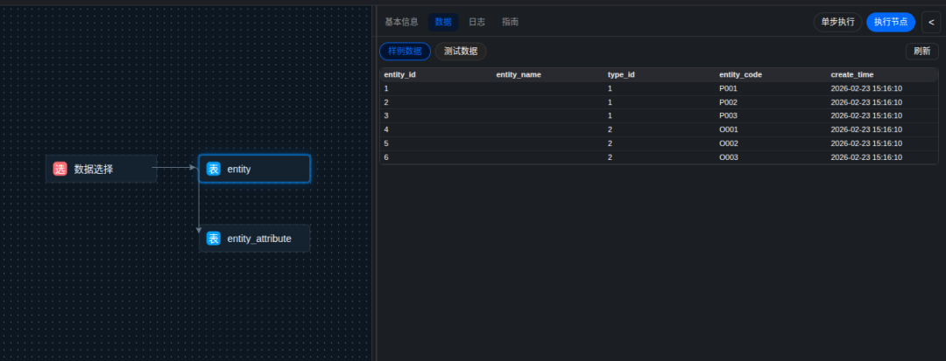The height and width of the screenshot is (361, 946).
Task: Select the O002 entity_code cell
Action: [x=729, y=143]
